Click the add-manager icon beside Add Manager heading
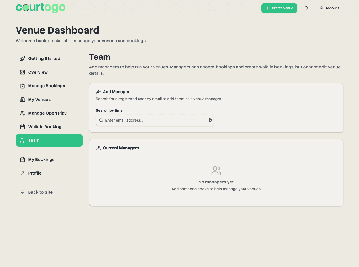The image size is (359, 267). [x=98, y=92]
